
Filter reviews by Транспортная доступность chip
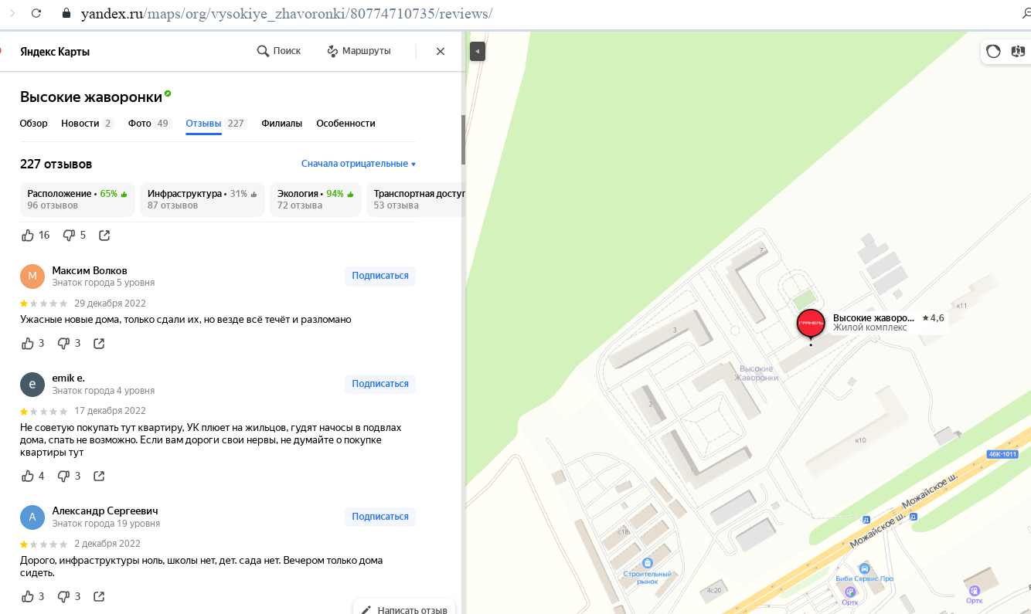(416, 199)
